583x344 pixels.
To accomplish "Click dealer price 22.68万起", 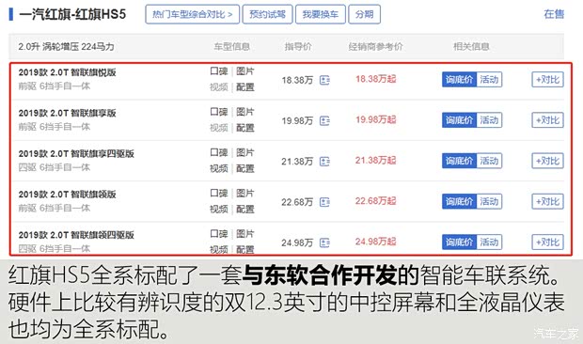I will (x=375, y=201).
